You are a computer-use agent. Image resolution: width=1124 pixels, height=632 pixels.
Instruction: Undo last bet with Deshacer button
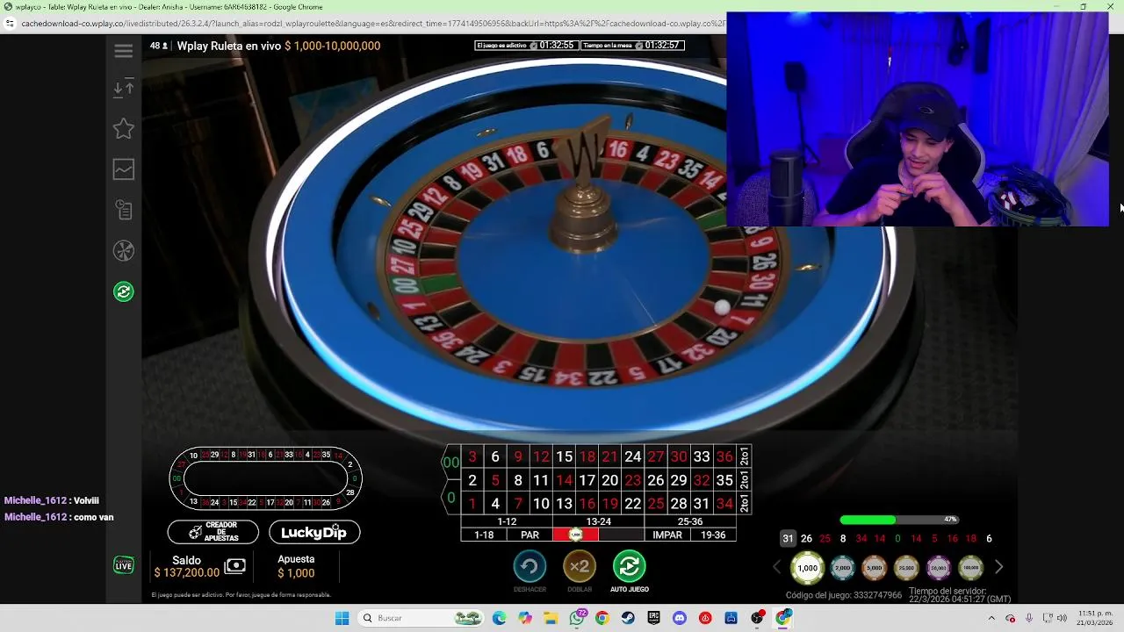click(x=530, y=567)
